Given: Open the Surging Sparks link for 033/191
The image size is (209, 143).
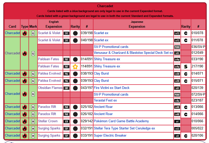Looking at the screenshot, I should pyautogui.click(x=49, y=135).
